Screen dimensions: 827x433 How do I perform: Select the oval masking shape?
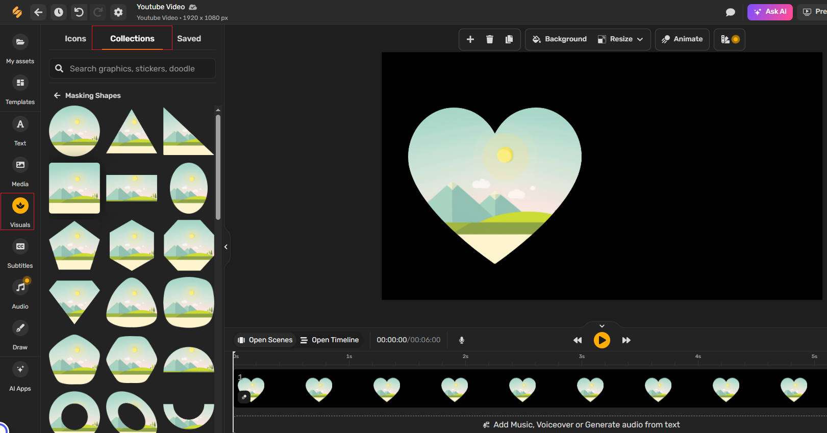pos(189,188)
